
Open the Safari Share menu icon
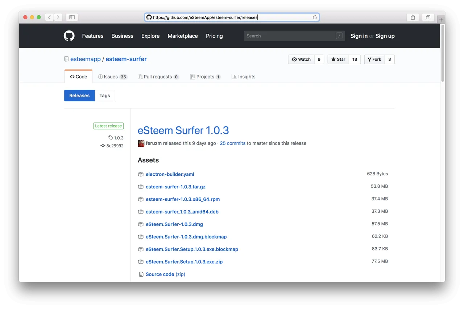(x=413, y=17)
